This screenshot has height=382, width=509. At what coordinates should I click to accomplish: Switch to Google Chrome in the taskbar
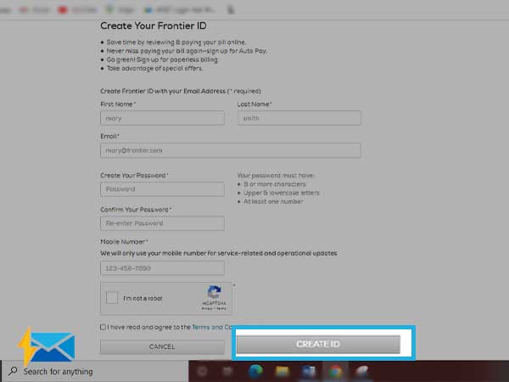[x=335, y=371]
